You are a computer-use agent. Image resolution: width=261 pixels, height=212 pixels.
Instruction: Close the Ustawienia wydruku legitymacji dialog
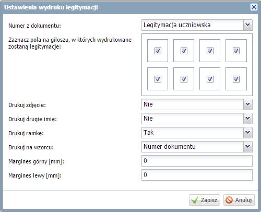[x=254, y=7]
